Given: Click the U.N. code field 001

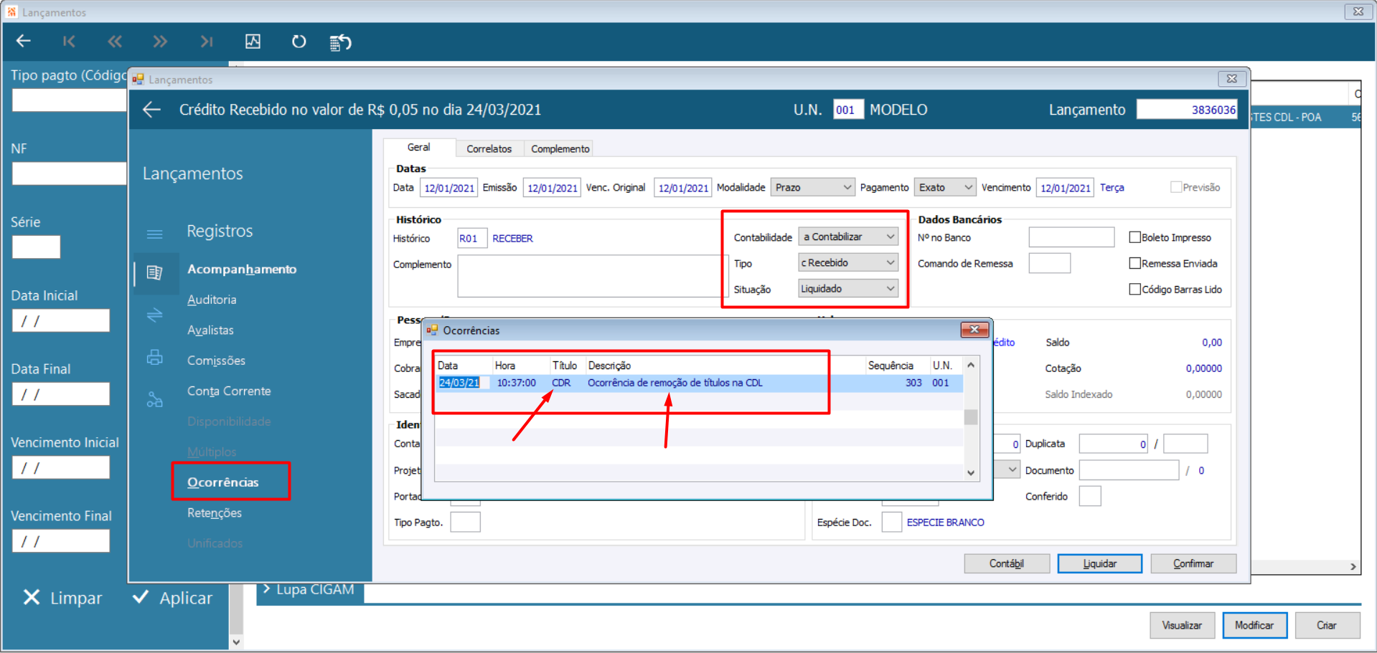Looking at the screenshot, I should 848,110.
